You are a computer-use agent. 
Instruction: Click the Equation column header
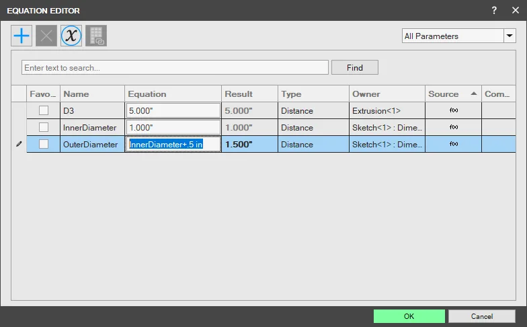[x=173, y=94]
